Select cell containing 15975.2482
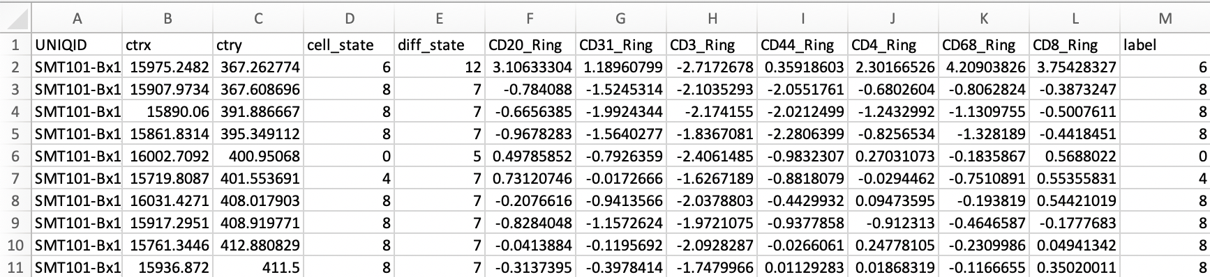This screenshot has height=277, width=1210. (x=167, y=67)
